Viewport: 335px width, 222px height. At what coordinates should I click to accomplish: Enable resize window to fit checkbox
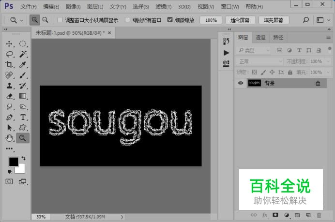pos(60,20)
